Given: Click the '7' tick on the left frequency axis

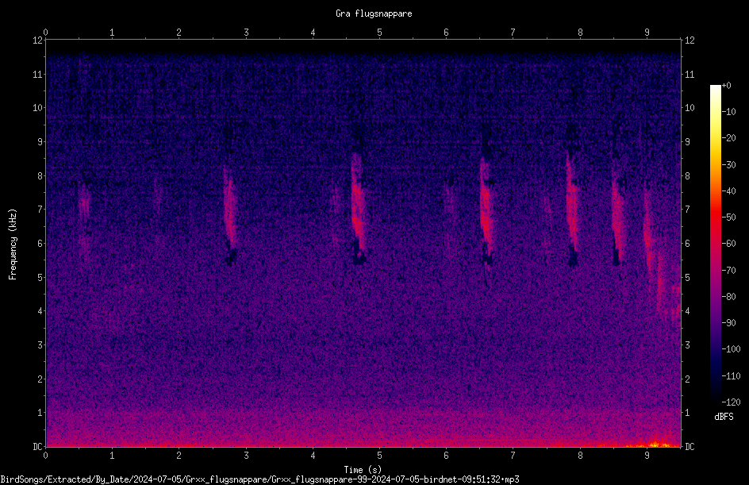Looking at the screenshot, I should point(40,210).
